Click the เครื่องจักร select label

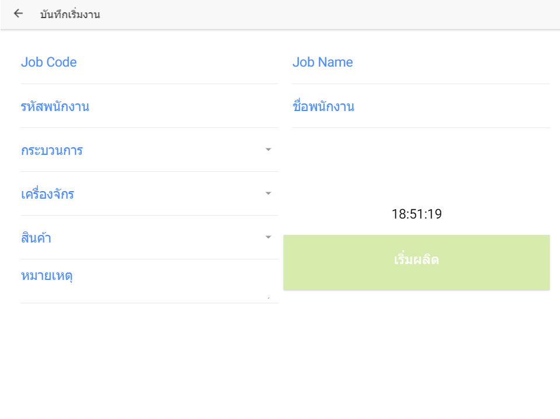(x=47, y=195)
